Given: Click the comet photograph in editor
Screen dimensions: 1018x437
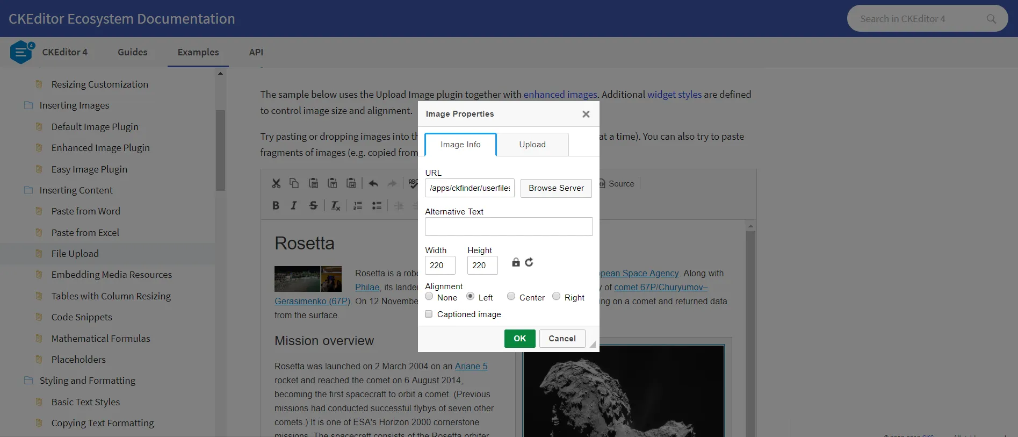Looking at the screenshot, I should (x=624, y=391).
